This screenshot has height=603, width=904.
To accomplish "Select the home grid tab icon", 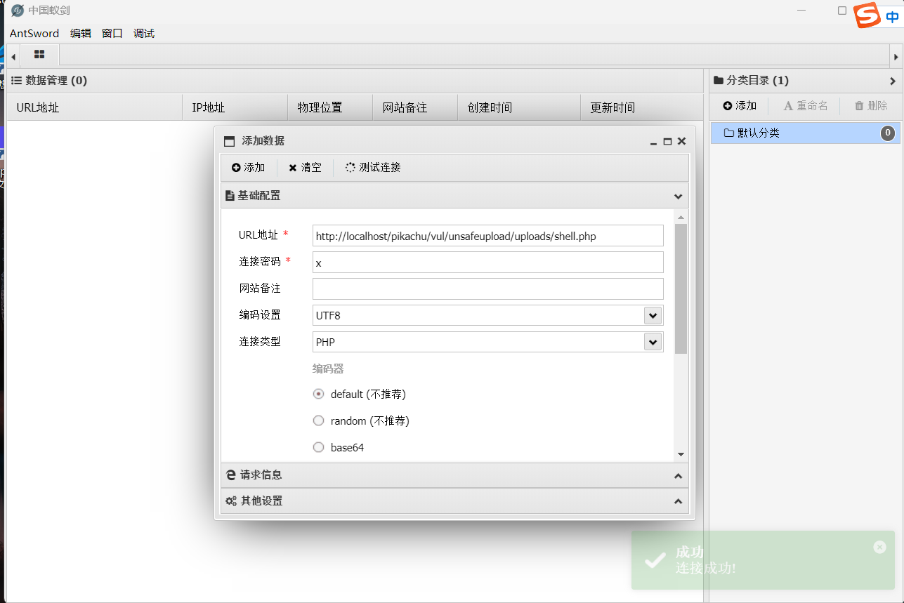I will (39, 55).
